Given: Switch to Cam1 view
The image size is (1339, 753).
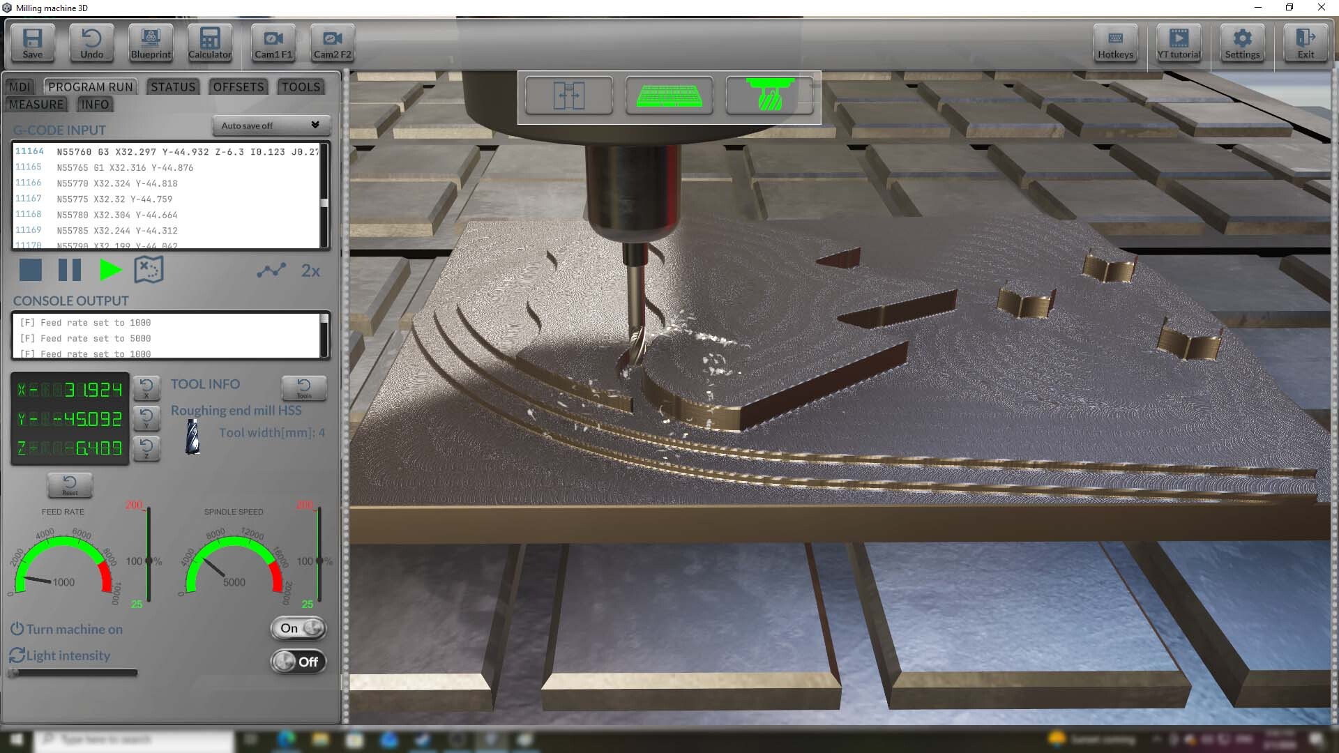Looking at the screenshot, I should (x=273, y=43).
